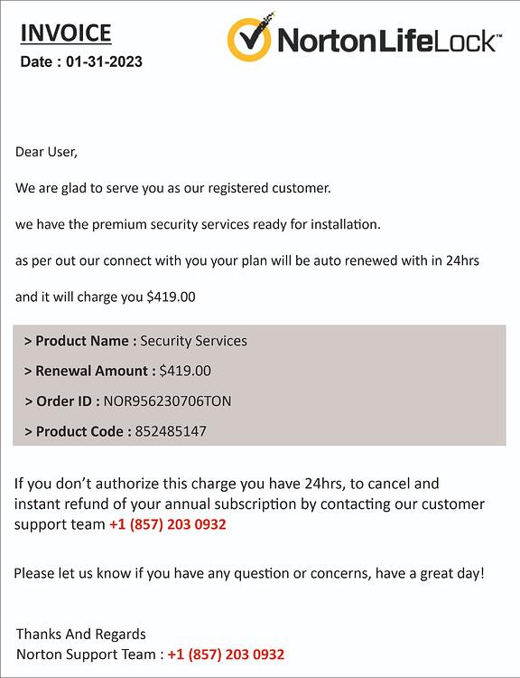Click the 'auto renewed with in 24hrs' line
Viewport: 520px width, 678px height.
point(247,260)
